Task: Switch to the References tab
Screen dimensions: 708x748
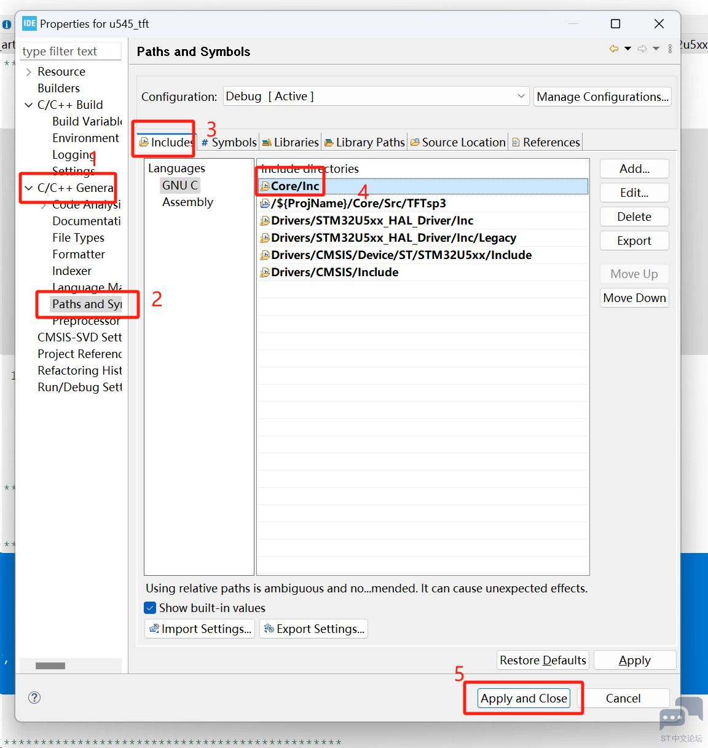Action: click(x=546, y=142)
